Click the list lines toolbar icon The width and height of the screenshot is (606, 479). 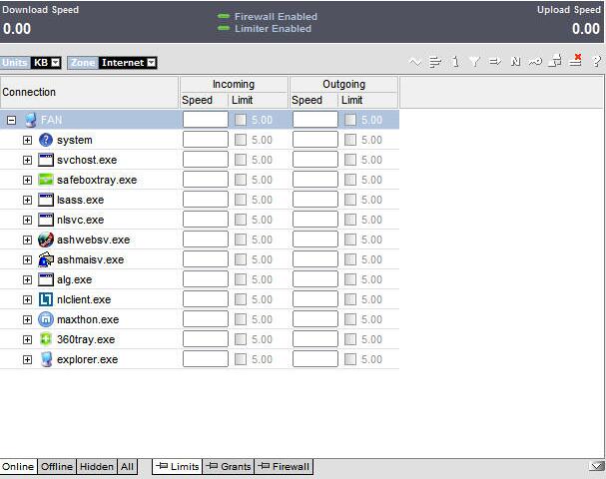coord(435,62)
